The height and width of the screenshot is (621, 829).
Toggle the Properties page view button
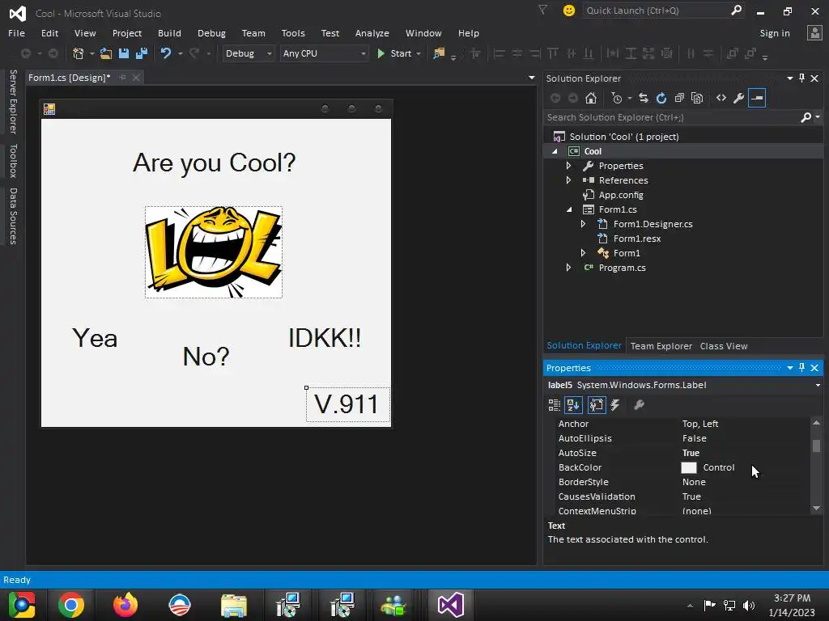click(x=597, y=405)
